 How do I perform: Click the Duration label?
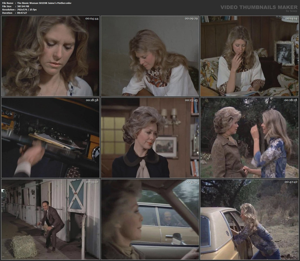coord(7,13)
